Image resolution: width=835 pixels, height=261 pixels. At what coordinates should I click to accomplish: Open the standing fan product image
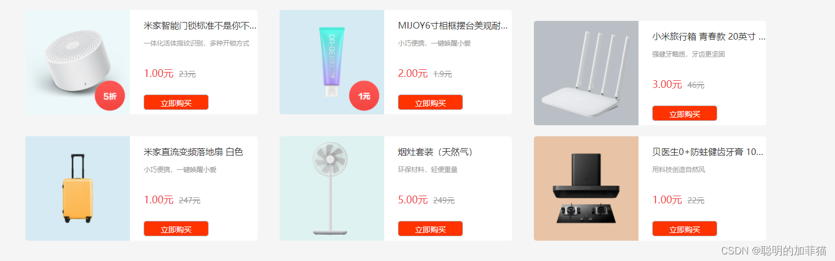point(332,188)
